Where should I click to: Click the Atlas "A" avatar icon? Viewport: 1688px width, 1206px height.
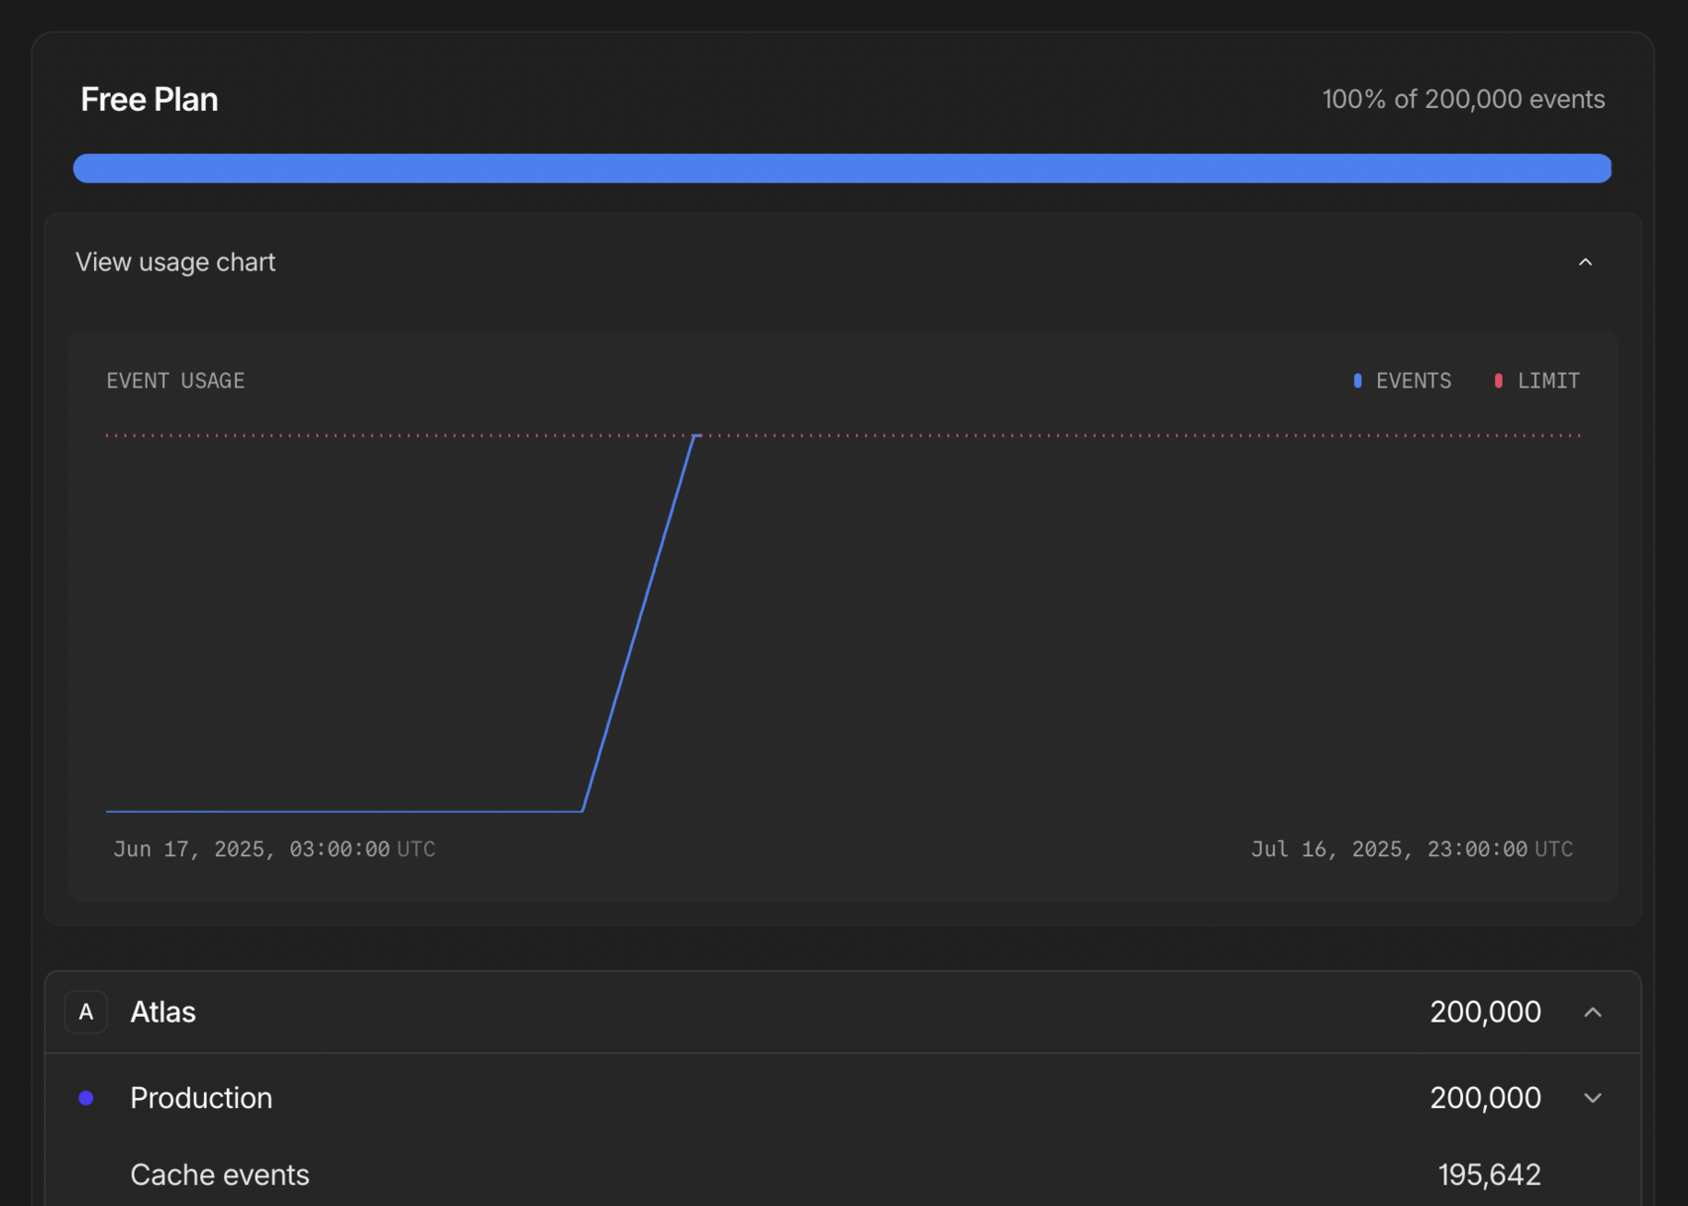coord(86,1012)
